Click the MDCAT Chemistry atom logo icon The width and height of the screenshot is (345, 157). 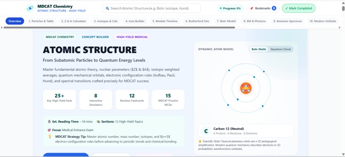pos(30,9)
